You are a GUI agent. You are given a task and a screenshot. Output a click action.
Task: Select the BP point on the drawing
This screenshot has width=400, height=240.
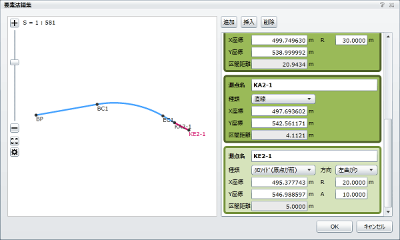click(x=36, y=115)
